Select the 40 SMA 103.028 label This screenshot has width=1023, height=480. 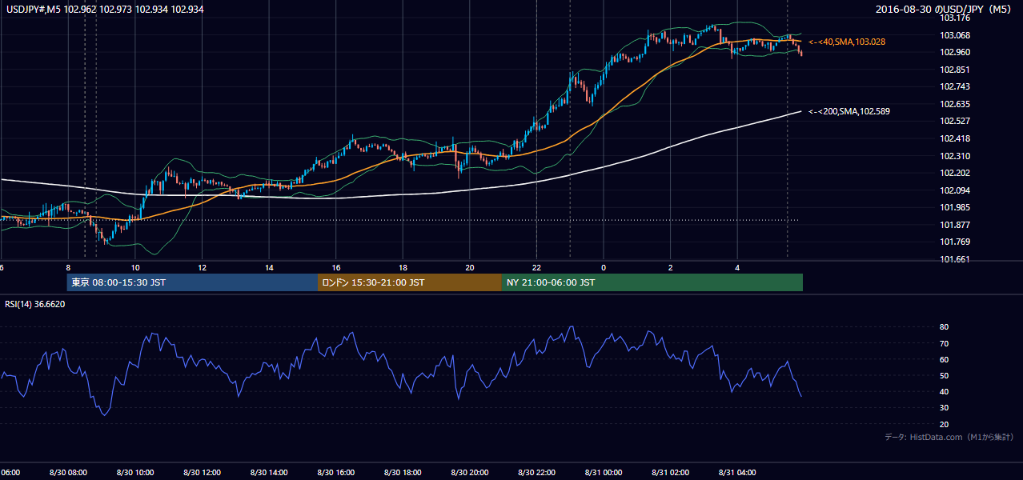(x=847, y=42)
